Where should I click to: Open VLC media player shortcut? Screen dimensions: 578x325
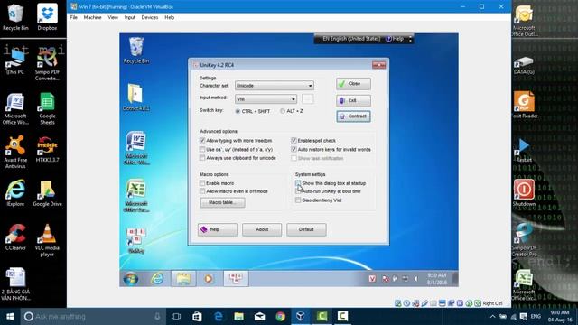pyautogui.click(x=47, y=240)
